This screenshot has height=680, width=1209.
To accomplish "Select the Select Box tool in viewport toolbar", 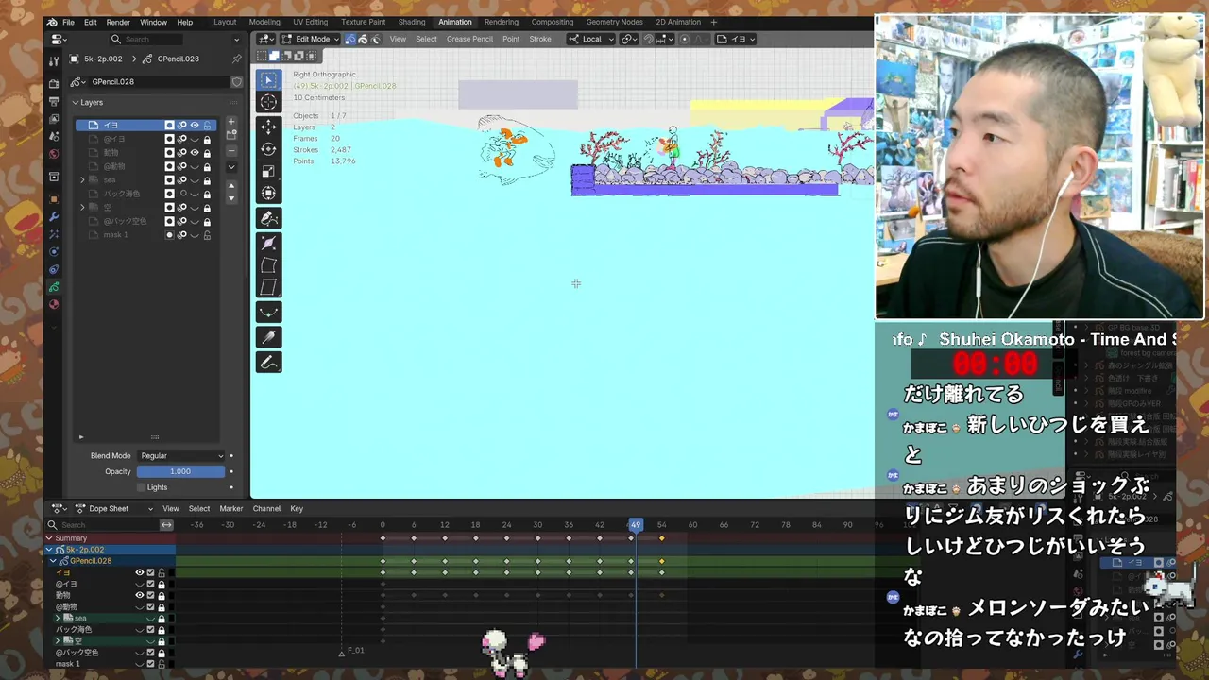I will click(268, 81).
